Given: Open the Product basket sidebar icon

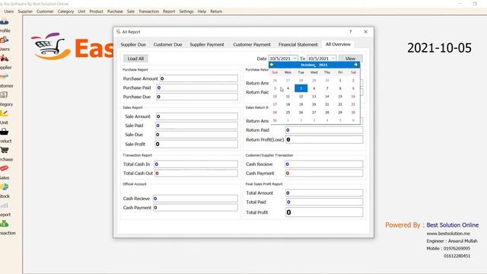Looking at the screenshot, I should coord(4,132).
